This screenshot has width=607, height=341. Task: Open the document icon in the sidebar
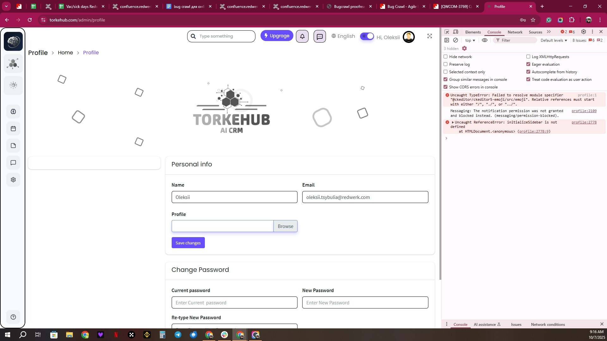[x=13, y=146]
